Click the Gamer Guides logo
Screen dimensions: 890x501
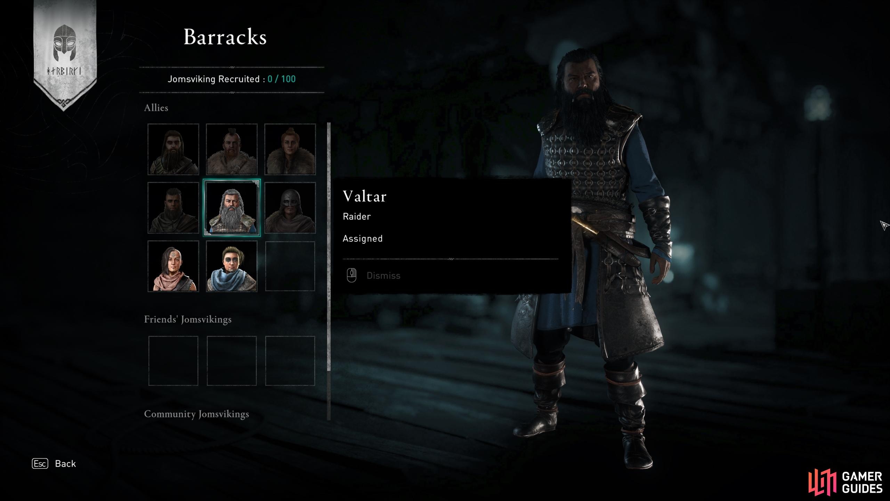[x=845, y=482]
